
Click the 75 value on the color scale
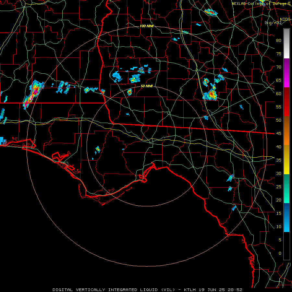[x=279, y=54]
